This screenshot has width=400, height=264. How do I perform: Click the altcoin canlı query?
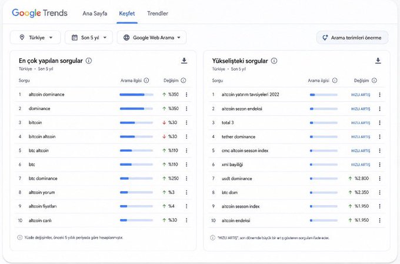[x=40, y=220]
